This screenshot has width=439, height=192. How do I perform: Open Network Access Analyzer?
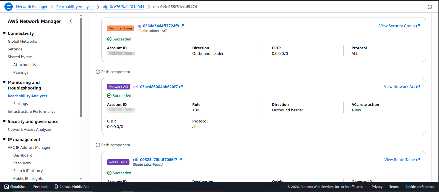coord(30,129)
